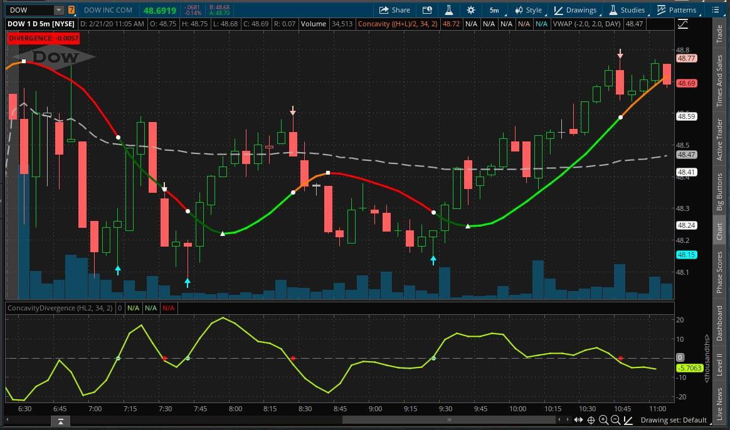Click the horizontal time scrollbar thumb
730x430 pixels.
[449, 420]
